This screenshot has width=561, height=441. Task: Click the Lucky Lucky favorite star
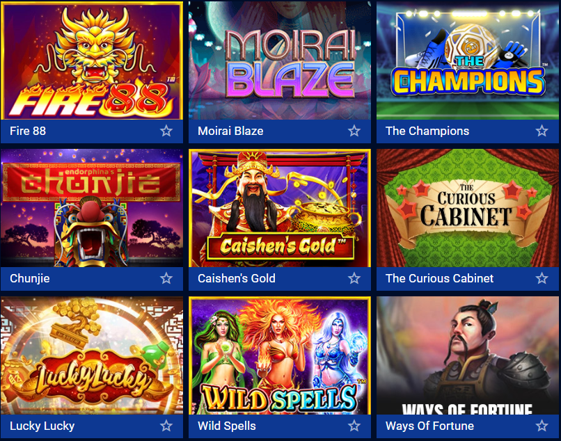click(x=166, y=426)
